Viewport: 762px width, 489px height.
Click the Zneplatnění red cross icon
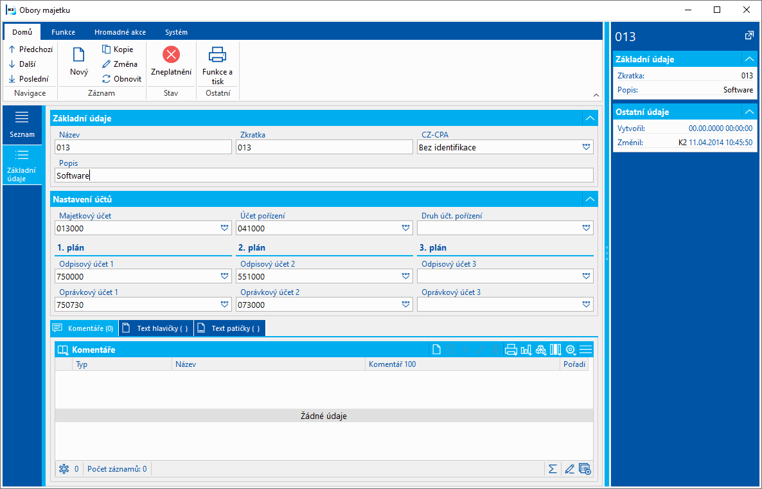pos(171,55)
